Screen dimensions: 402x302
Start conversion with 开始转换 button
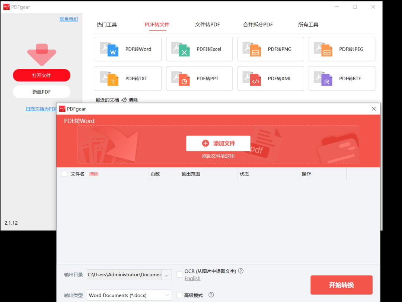[341, 285]
